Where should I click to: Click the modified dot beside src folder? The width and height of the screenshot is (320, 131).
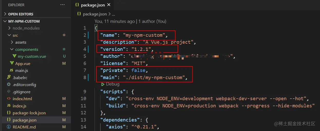pyautogui.click(x=64, y=35)
